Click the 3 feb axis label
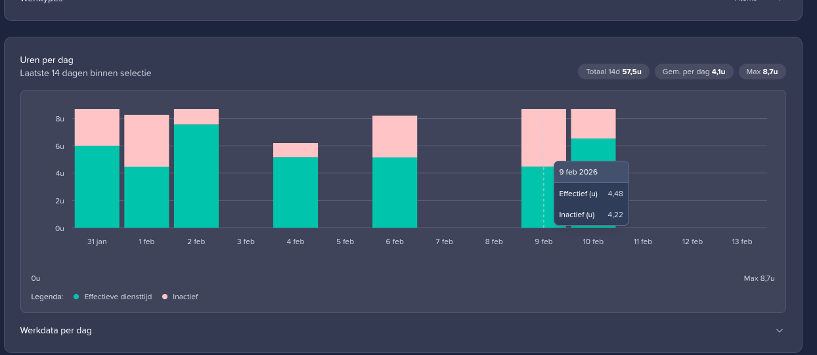 pos(246,241)
